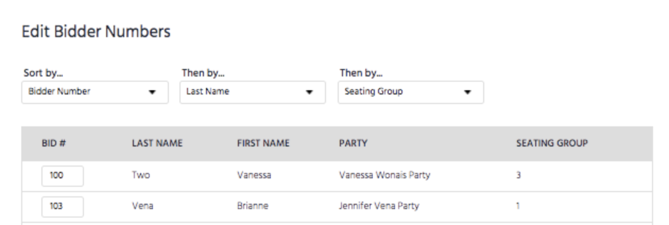Click the LAST NAME column header
669x225 pixels.
[157, 143]
